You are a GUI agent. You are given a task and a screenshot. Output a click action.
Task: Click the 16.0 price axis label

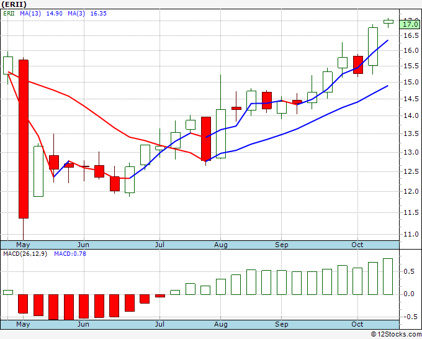click(x=411, y=51)
